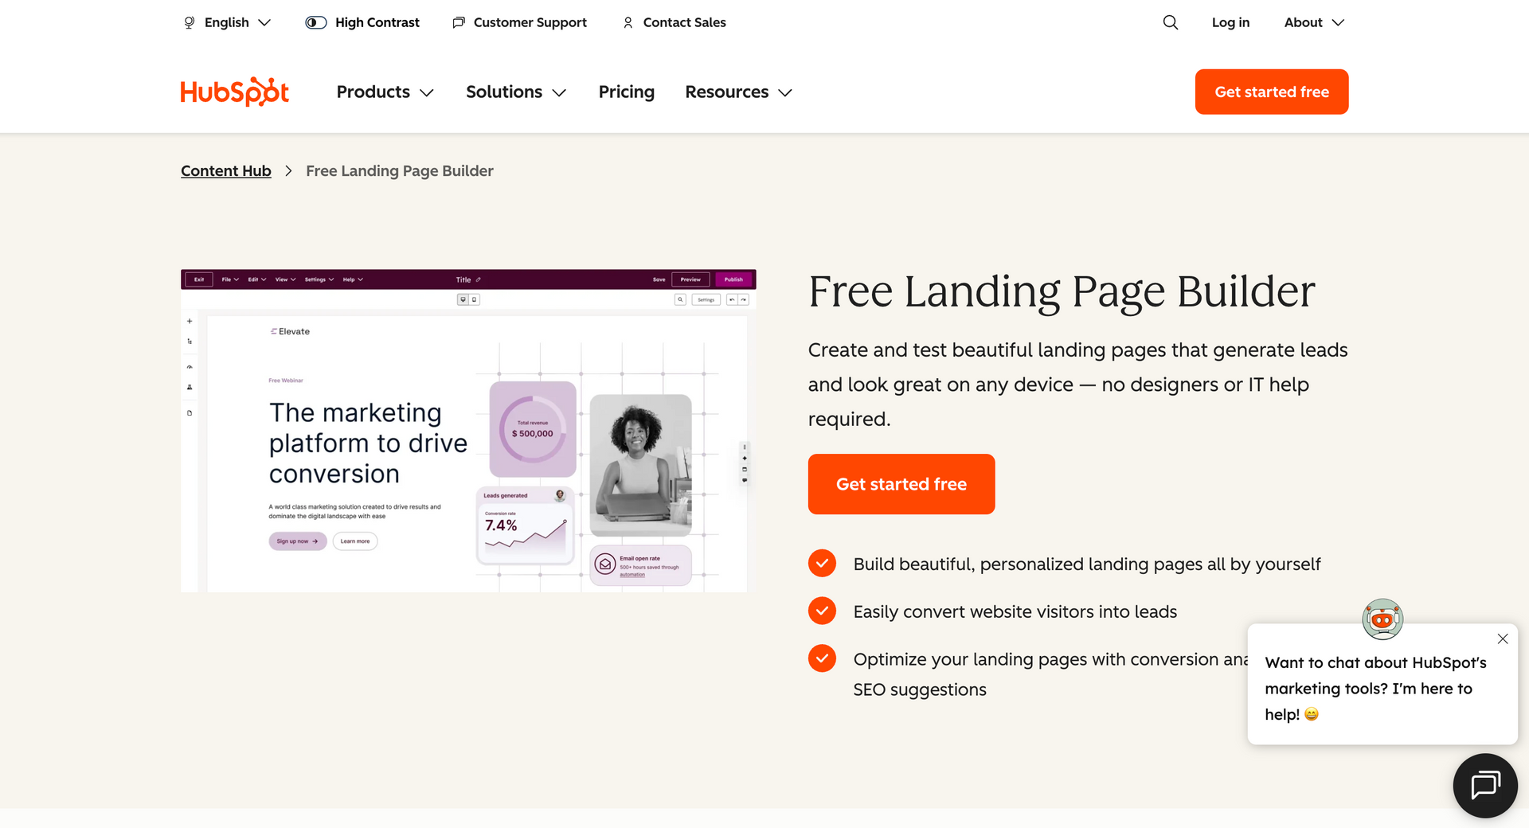
Task: Click the language globe icon
Action: pos(189,22)
